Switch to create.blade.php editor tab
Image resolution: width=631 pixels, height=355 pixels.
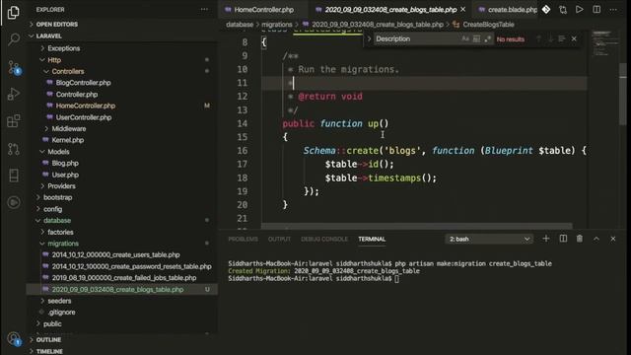tap(509, 9)
